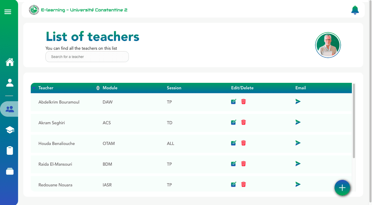Focus the Search for a teacher field
The image size is (372, 205).
tap(87, 57)
